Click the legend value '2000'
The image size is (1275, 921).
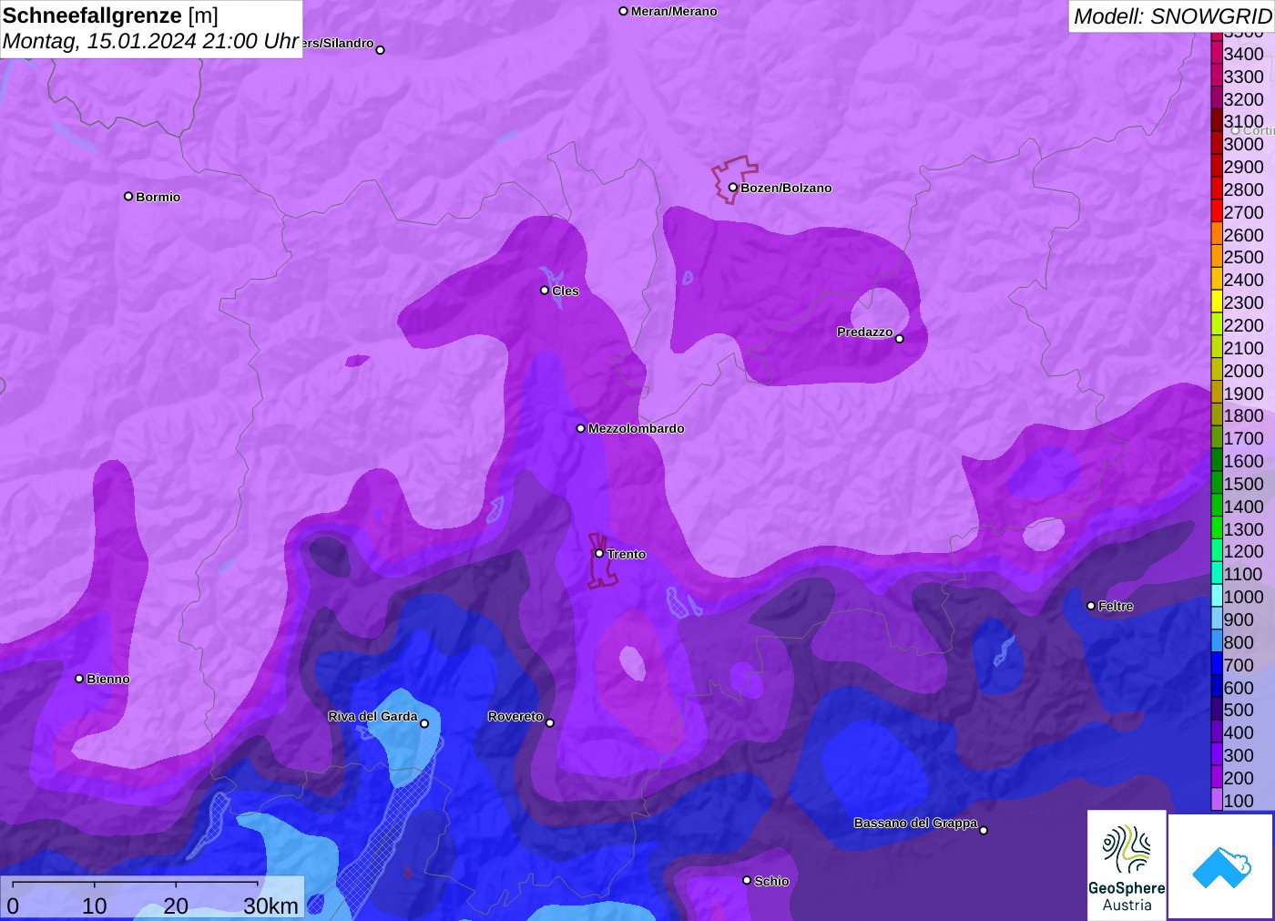coord(1244,371)
